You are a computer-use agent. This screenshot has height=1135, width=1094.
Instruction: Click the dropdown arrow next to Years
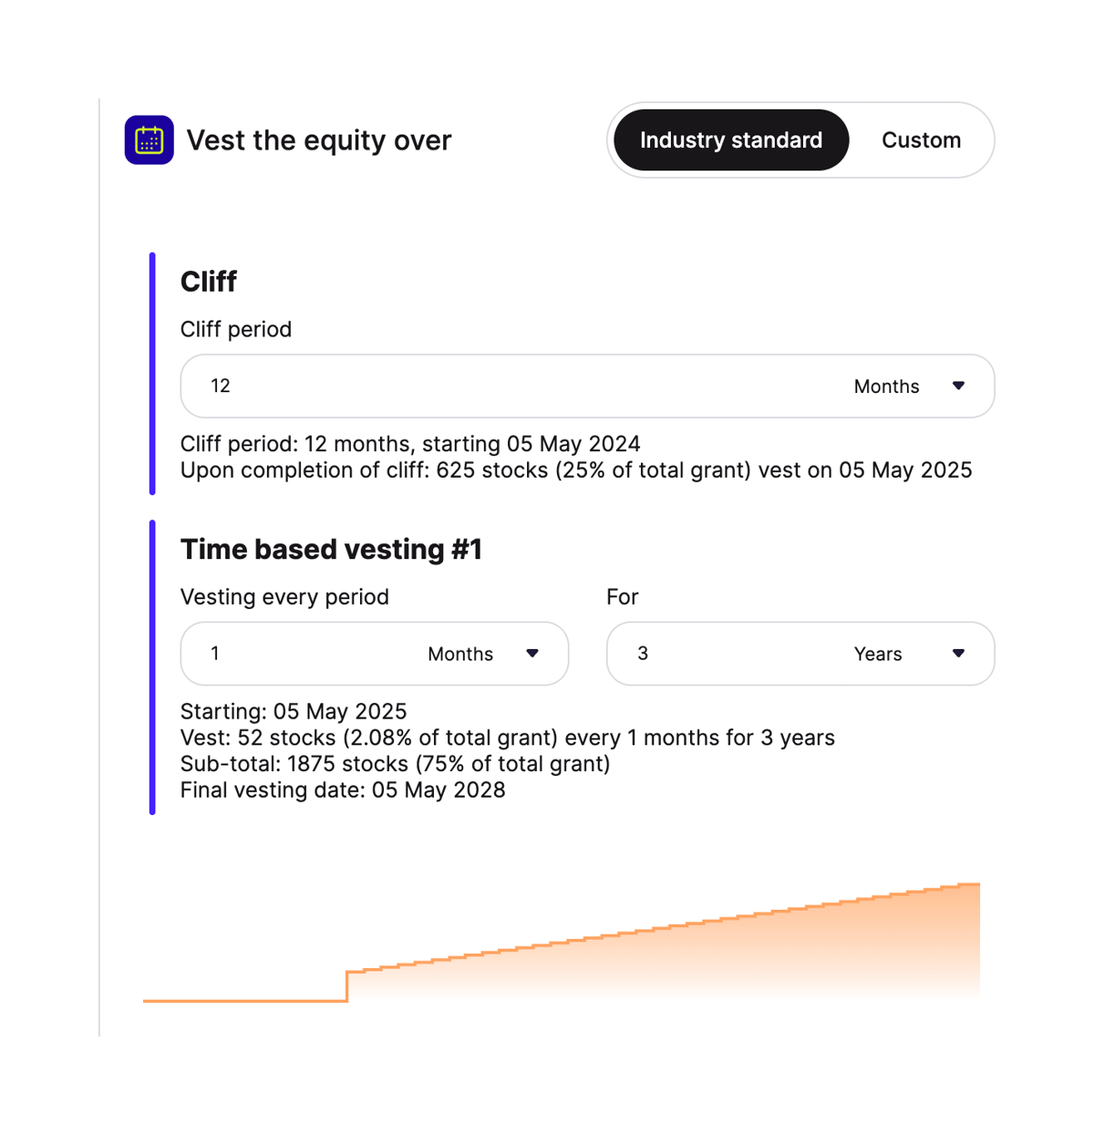click(958, 654)
